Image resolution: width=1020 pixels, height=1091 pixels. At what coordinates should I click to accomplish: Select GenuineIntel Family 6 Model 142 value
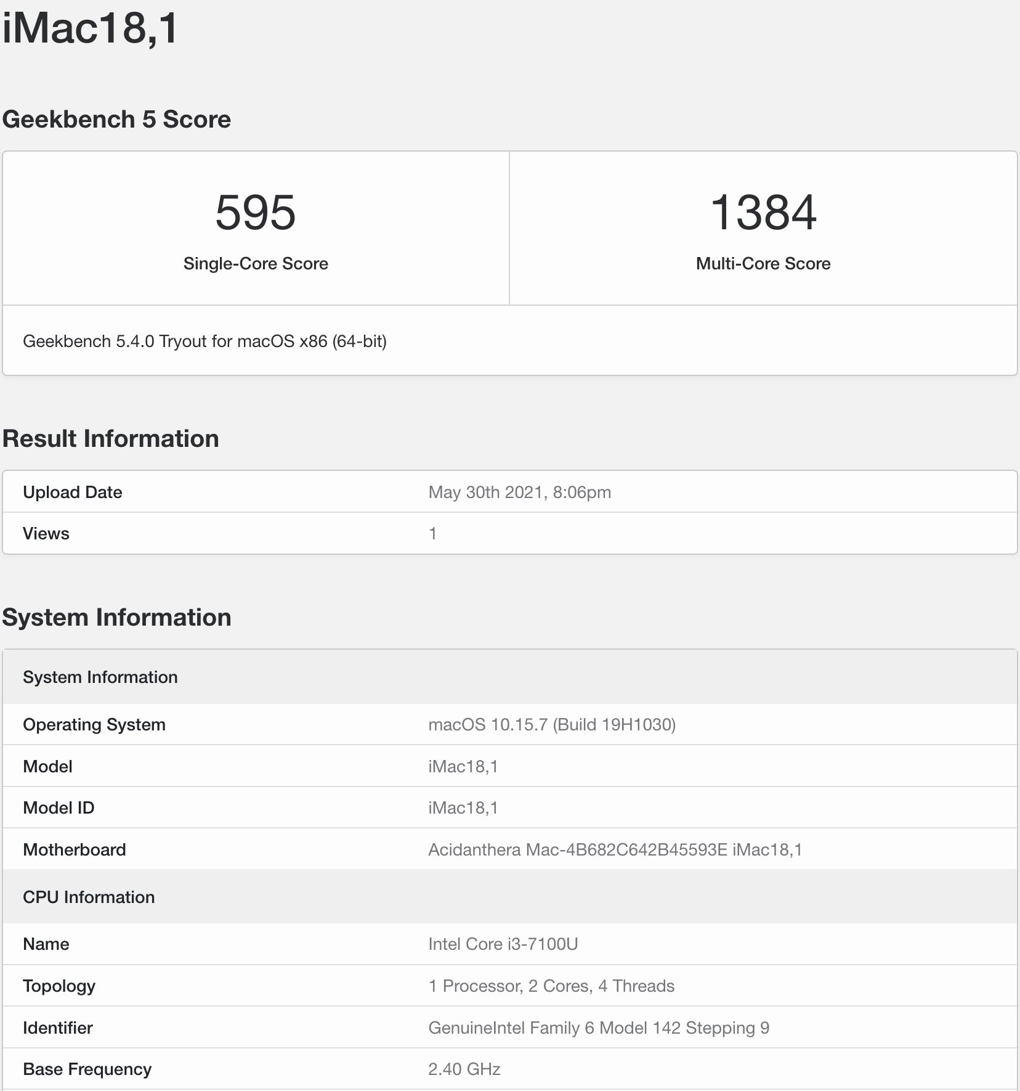coord(599,1028)
